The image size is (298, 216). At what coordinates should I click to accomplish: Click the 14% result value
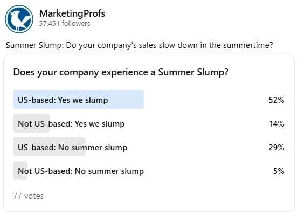(277, 124)
